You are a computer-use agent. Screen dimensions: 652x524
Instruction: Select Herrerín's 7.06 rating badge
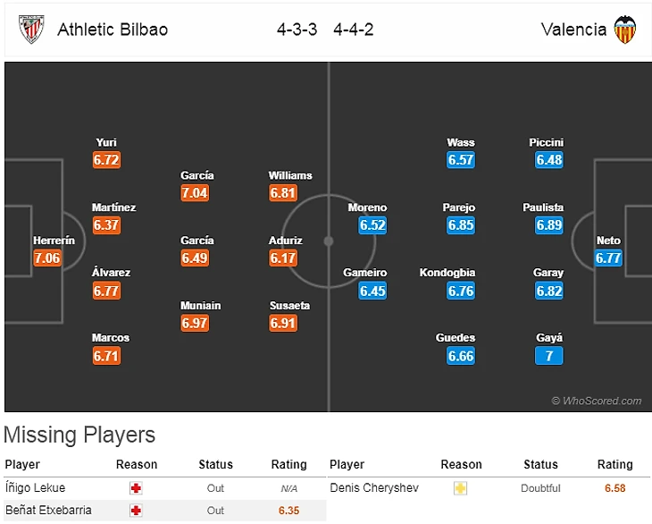(x=47, y=258)
